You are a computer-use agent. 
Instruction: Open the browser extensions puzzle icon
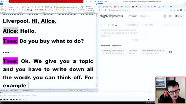178,10
